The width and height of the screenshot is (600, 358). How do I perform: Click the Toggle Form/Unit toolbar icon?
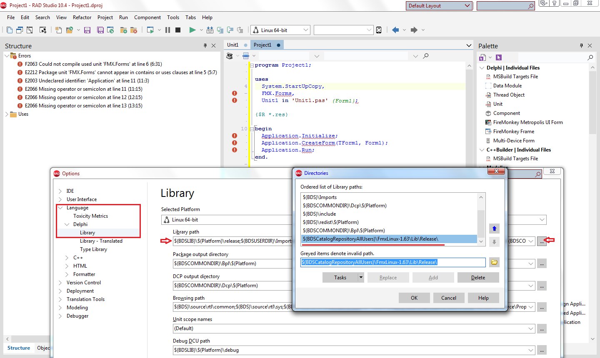click(x=30, y=30)
